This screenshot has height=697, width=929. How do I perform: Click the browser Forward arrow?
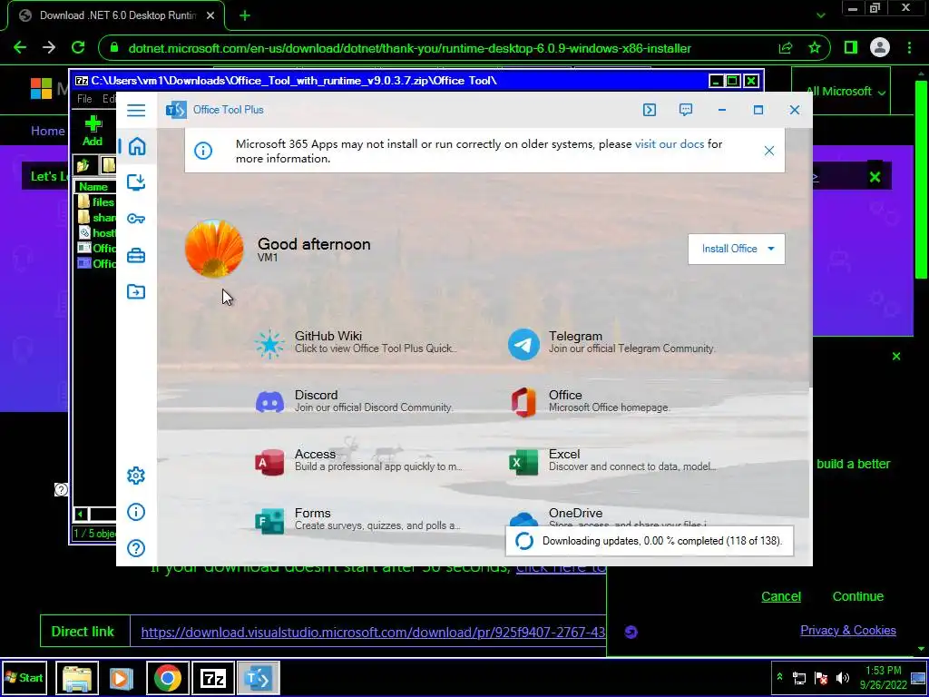point(49,48)
